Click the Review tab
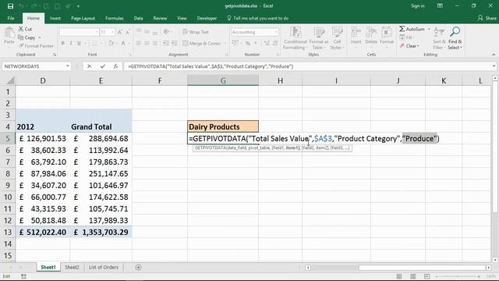 pos(160,18)
